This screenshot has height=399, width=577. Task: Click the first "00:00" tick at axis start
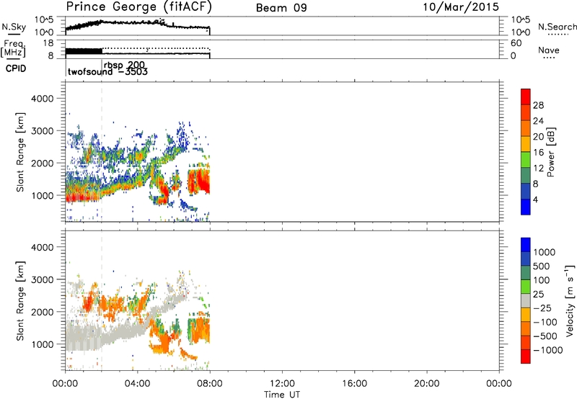tap(65, 384)
